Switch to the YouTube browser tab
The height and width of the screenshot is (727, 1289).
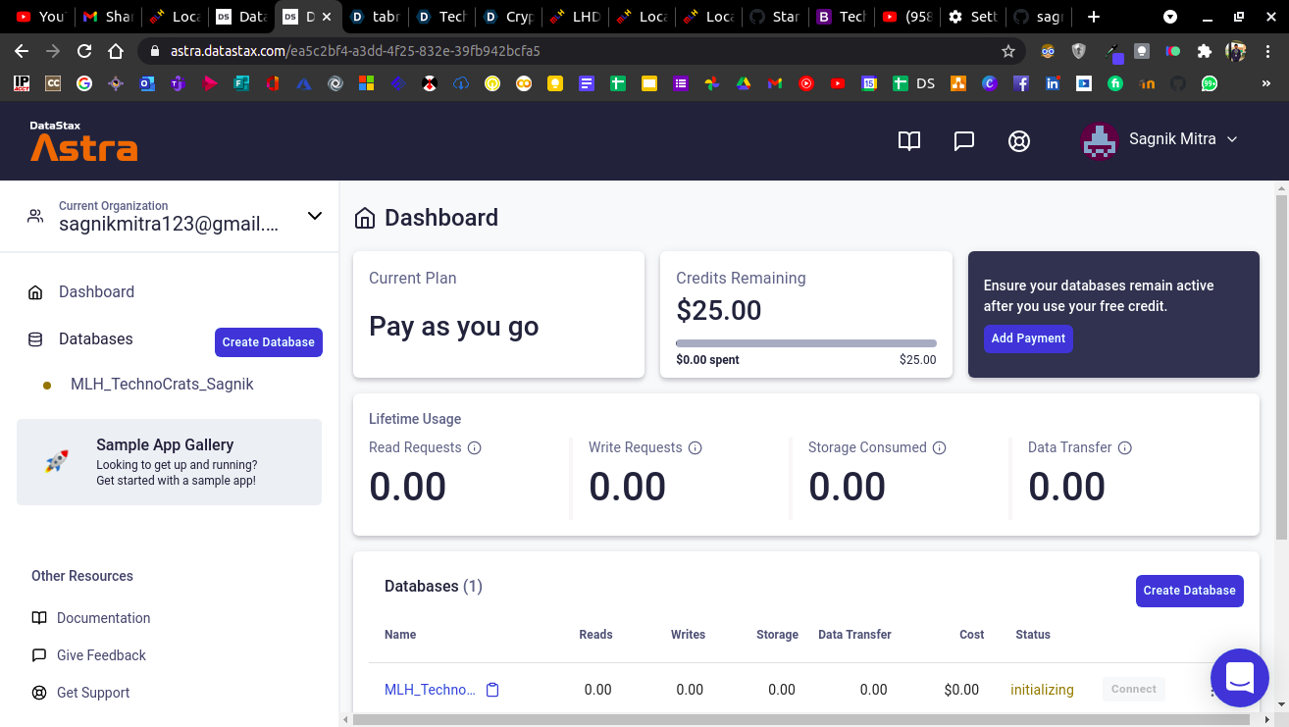(40, 17)
